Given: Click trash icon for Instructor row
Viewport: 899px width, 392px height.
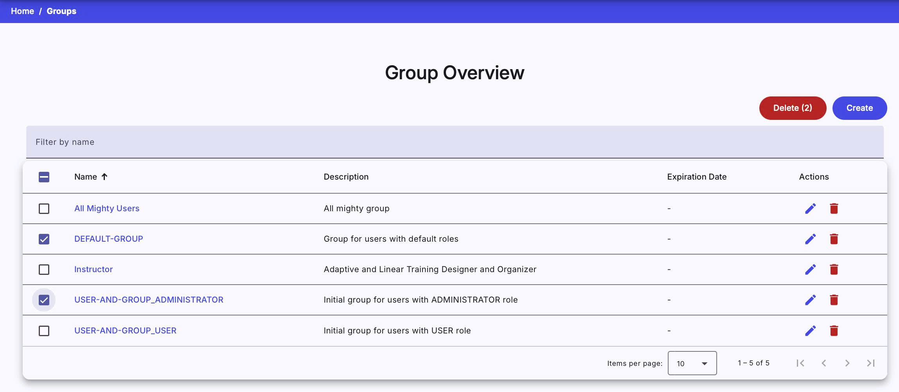Looking at the screenshot, I should point(834,269).
